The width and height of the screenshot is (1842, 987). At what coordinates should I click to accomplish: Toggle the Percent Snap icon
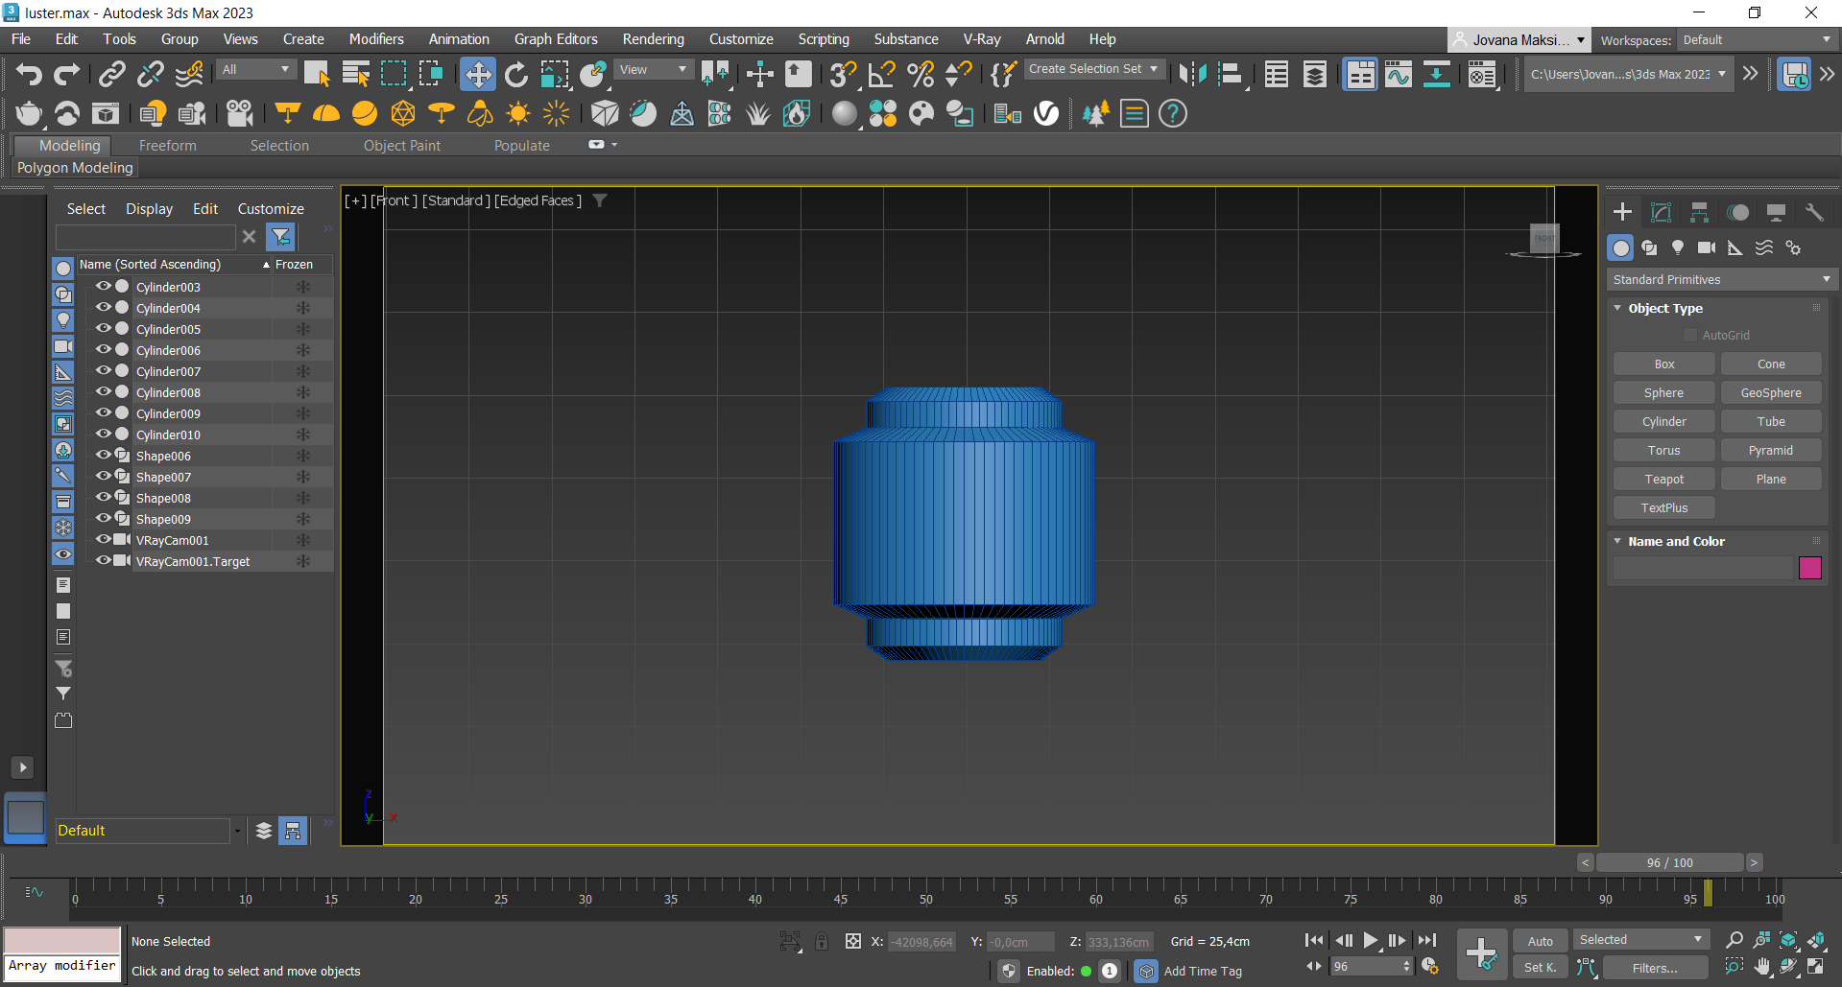click(x=921, y=74)
